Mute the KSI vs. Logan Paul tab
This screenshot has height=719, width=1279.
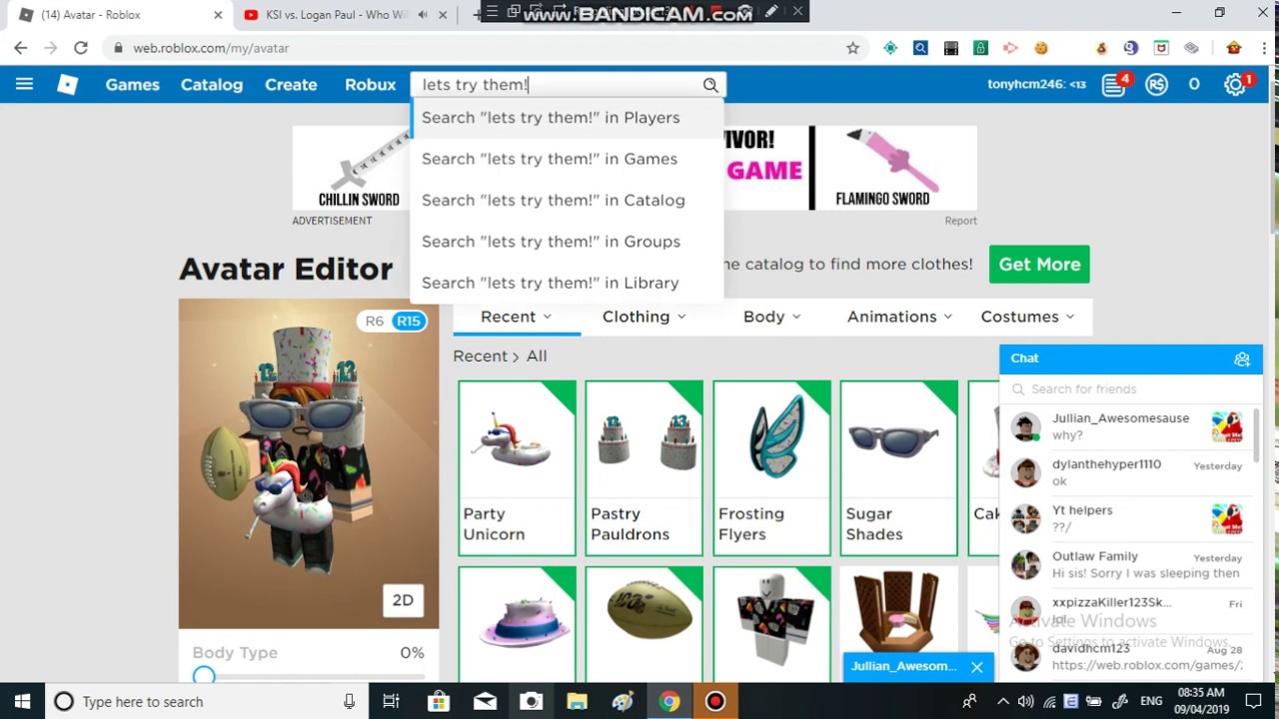422,15
